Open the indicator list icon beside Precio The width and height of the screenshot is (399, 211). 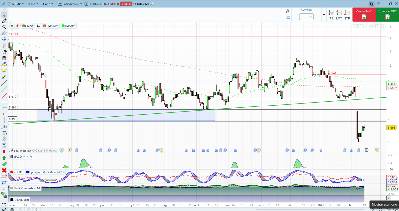39,26
